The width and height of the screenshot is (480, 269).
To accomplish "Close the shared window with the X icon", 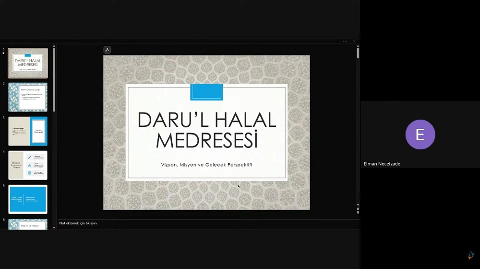I will (354, 41).
